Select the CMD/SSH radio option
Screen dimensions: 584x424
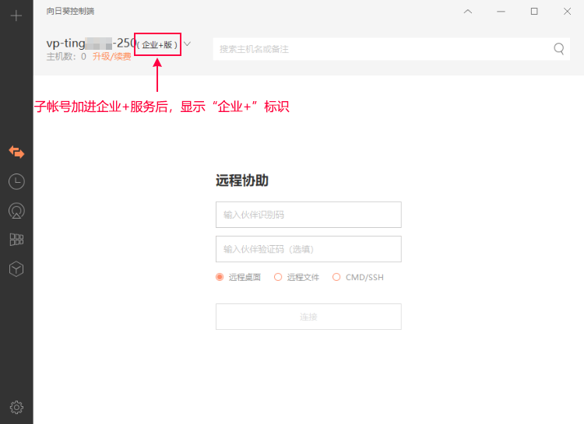pos(336,277)
